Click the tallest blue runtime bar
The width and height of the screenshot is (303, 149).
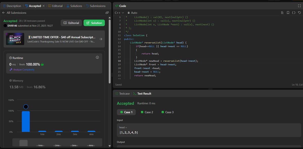(x=26, y=122)
